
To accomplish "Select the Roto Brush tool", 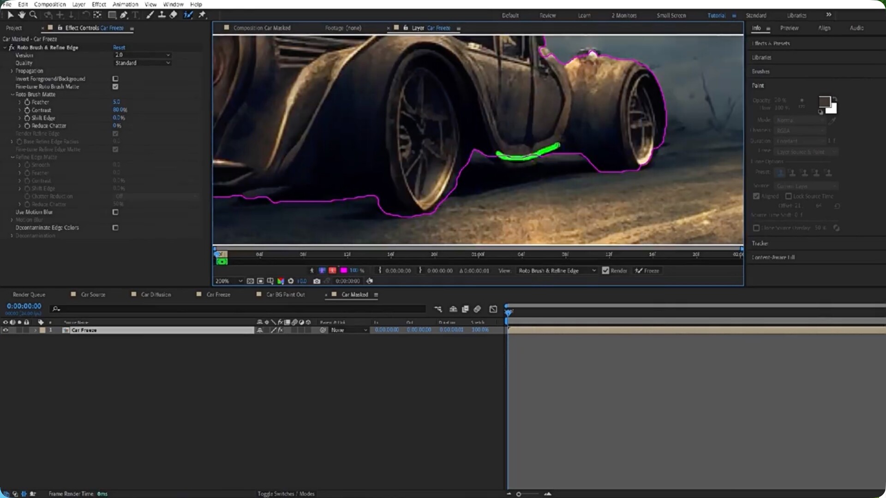I will click(x=188, y=15).
